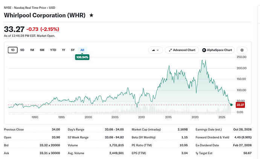Open the Advanced Chart
Image resolution: width=260 pixels, height=159 pixels.
click(182, 50)
